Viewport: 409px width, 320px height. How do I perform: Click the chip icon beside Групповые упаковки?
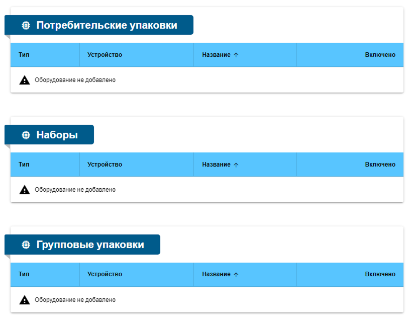pyautogui.click(x=26, y=245)
